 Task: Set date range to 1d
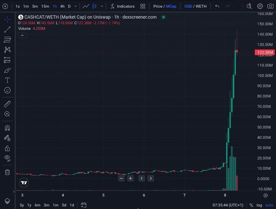pyautogui.click(x=72, y=205)
